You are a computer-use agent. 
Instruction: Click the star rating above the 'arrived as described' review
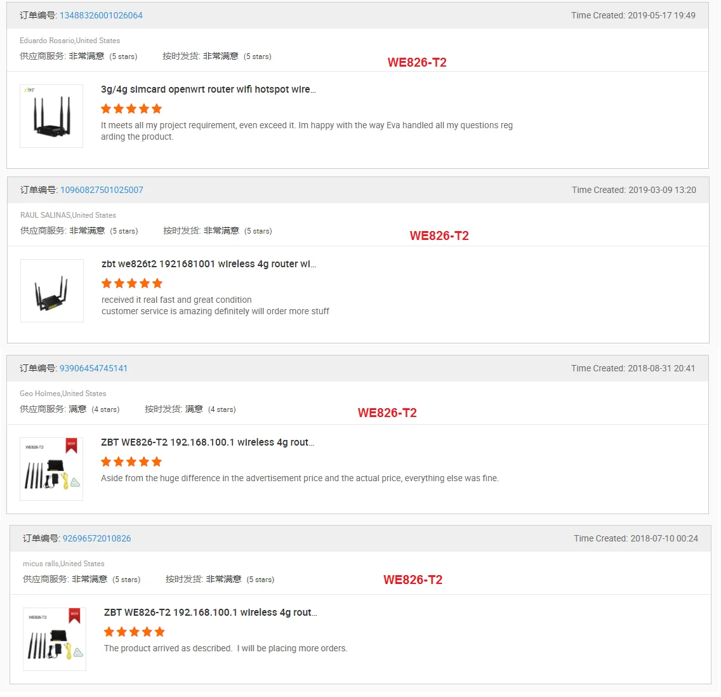[134, 632]
